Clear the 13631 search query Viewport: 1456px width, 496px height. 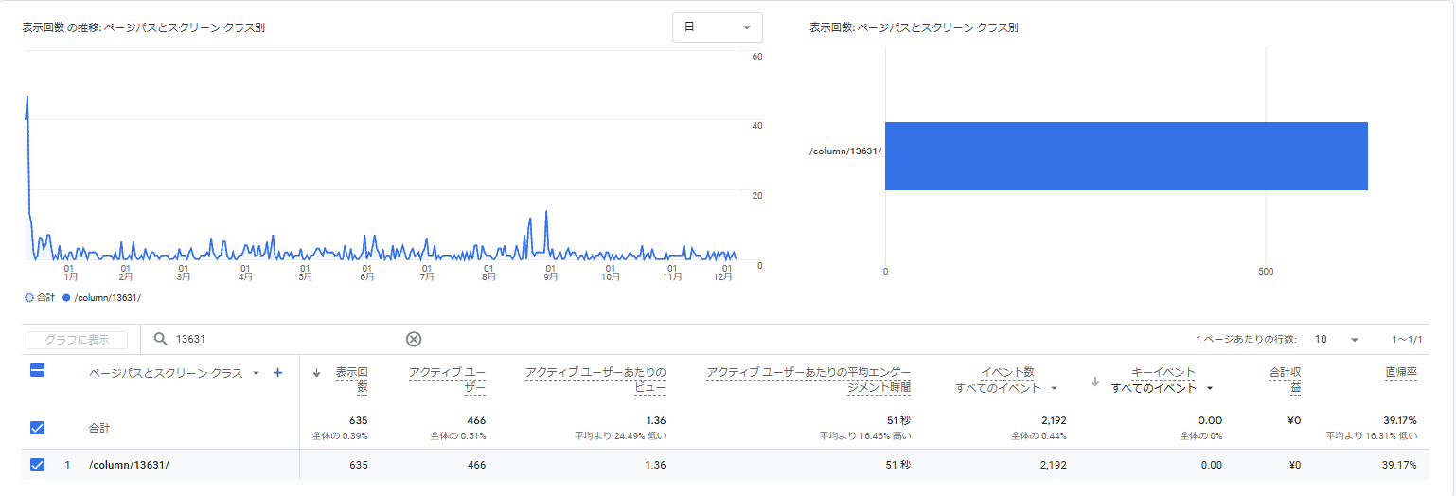coord(414,340)
